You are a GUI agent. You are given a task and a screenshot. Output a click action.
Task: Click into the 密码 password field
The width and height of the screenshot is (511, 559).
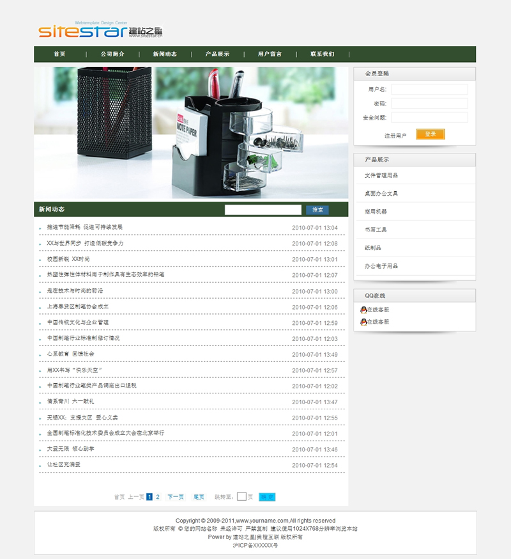pyautogui.click(x=429, y=104)
